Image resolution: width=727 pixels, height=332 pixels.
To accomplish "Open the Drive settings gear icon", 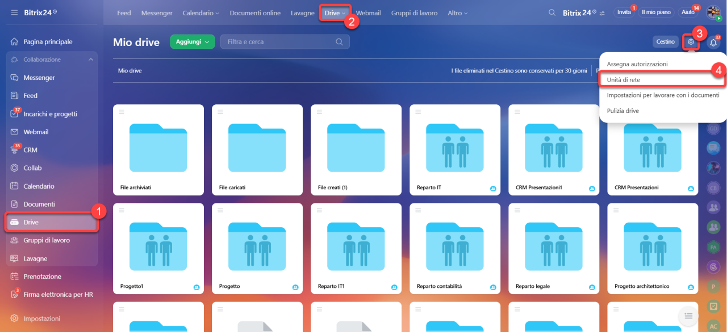I will click(x=691, y=42).
